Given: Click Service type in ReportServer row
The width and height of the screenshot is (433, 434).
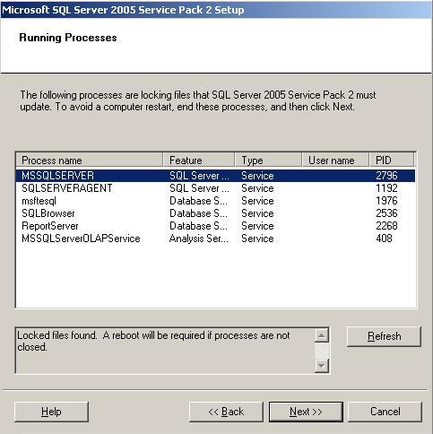Looking at the screenshot, I should click(257, 226).
